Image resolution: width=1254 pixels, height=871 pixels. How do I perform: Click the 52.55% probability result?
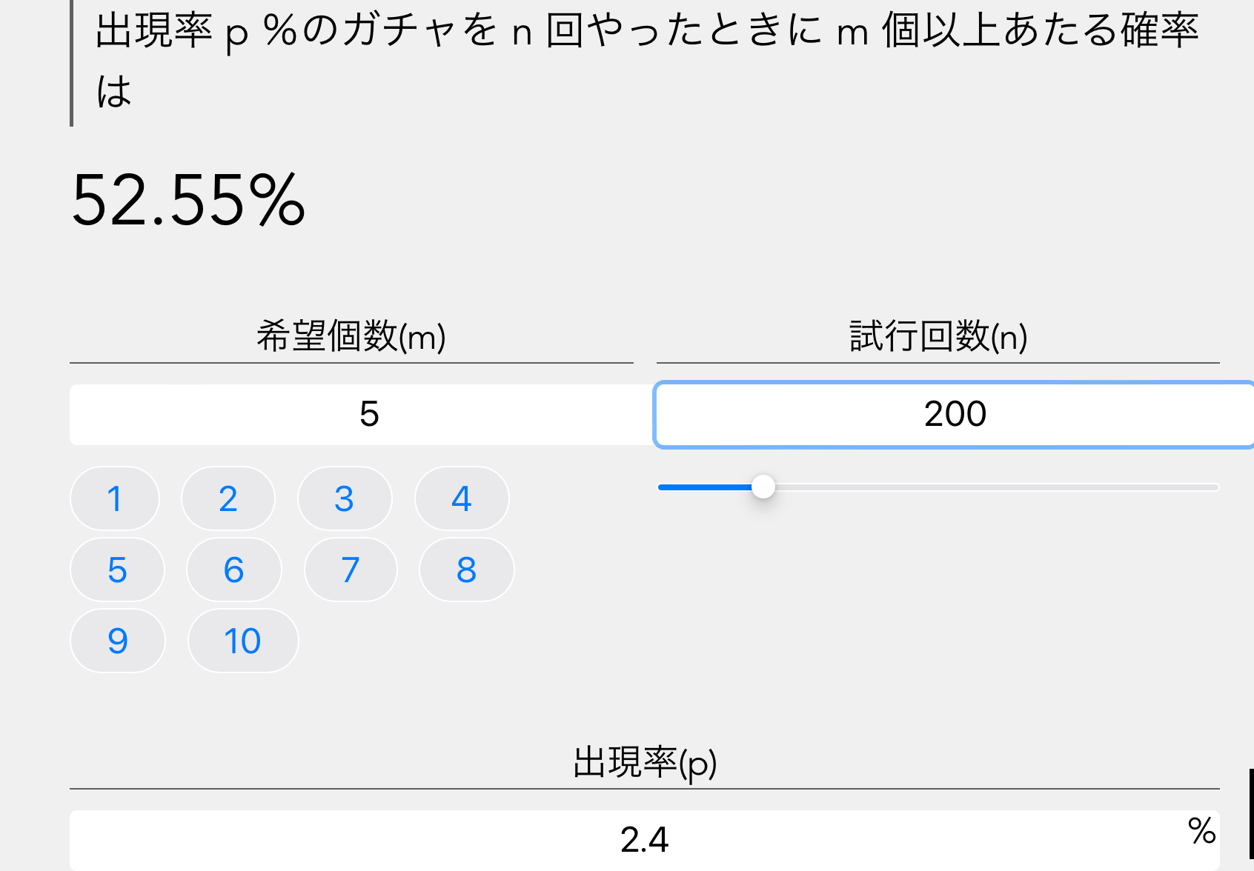click(188, 200)
